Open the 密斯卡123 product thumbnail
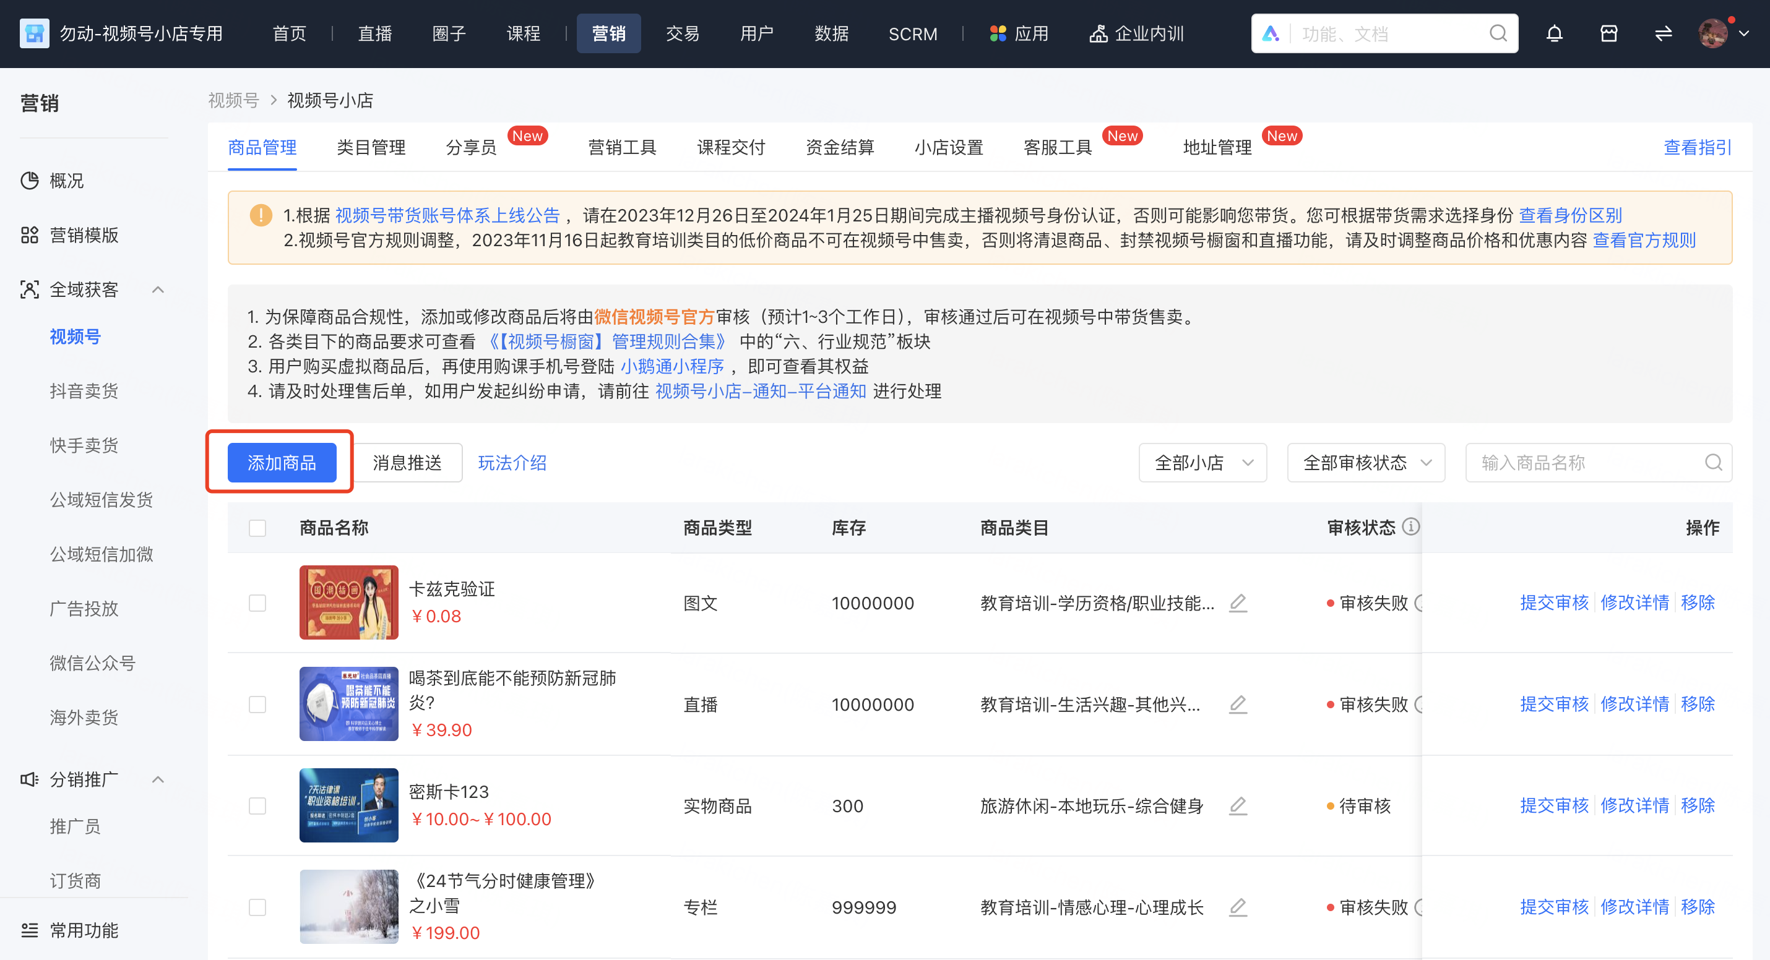The image size is (1770, 960). click(x=348, y=805)
